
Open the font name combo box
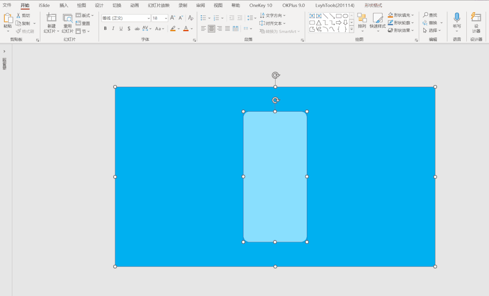126,18
